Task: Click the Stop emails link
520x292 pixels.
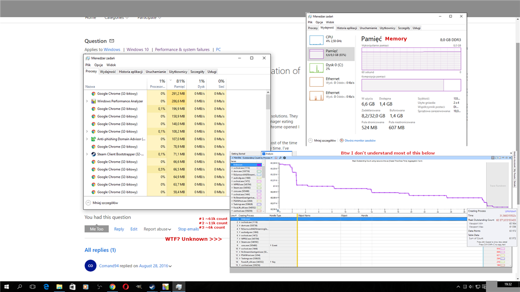Action: 188,229
